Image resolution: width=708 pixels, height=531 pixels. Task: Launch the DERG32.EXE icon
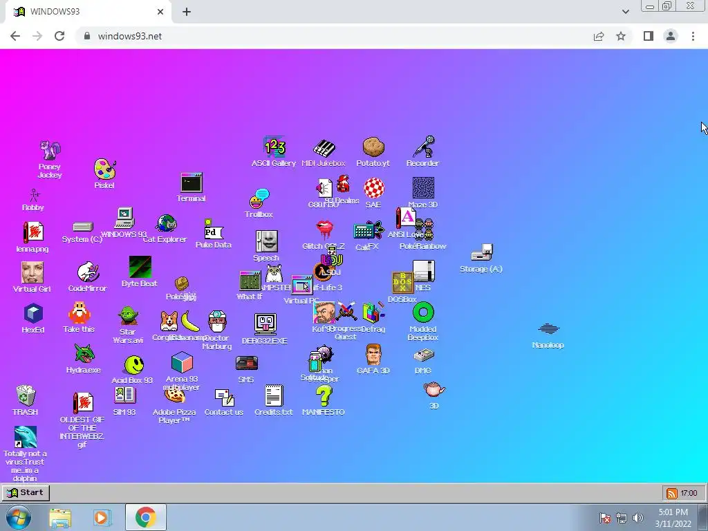click(265, 324)
